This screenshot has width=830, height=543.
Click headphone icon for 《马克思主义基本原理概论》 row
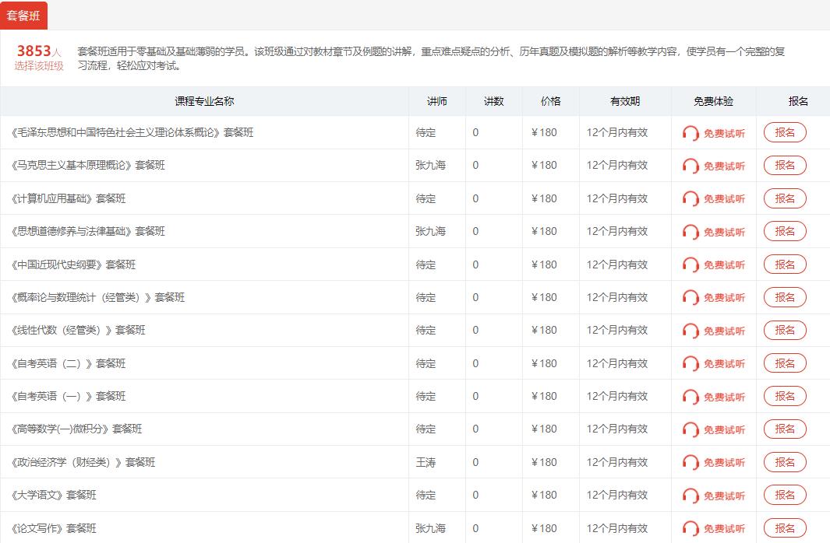coord(690,166)
